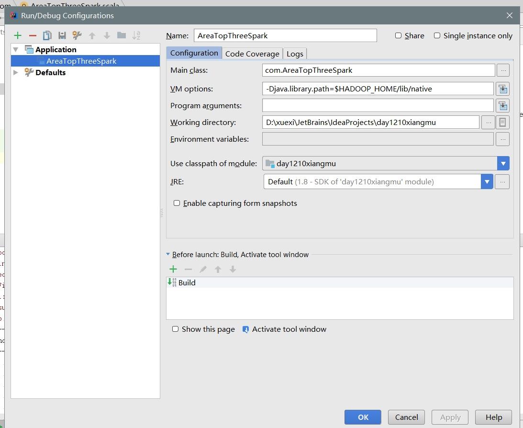The height and width of the screenshot is (428, 523).
Task: Browse for a working directory
Action: coord(488,122)
